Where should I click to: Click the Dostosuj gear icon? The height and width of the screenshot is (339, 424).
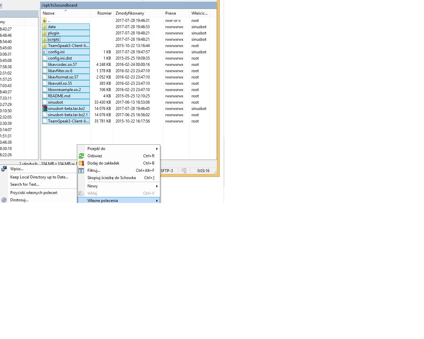[x=4, y=200]
